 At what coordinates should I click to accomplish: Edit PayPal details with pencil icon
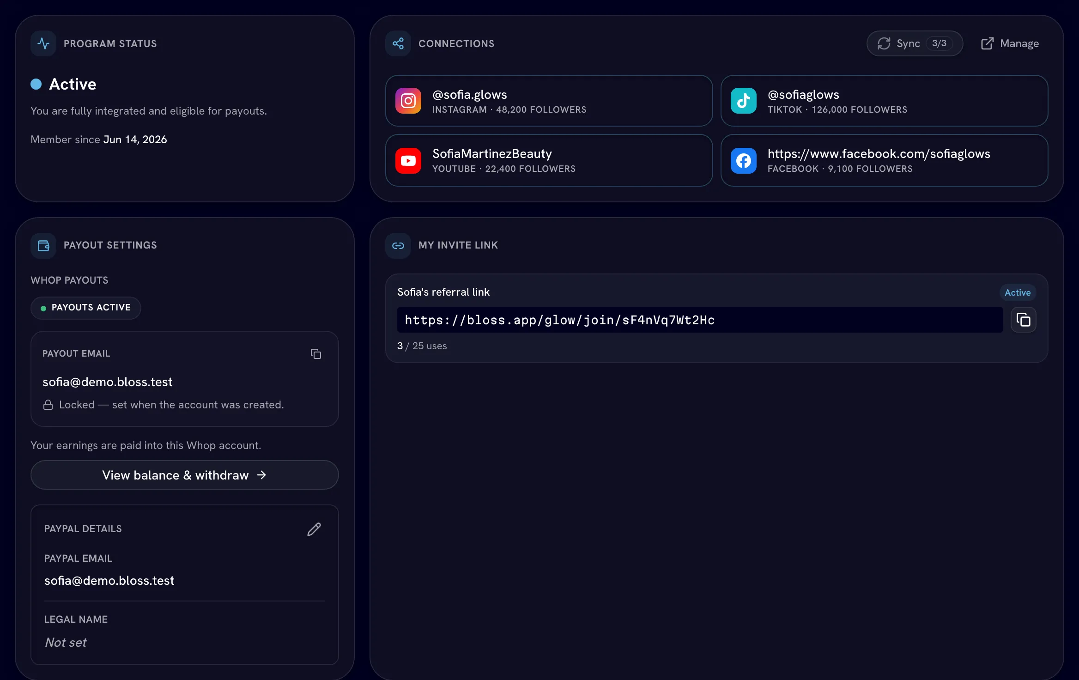tap(314, 529)
